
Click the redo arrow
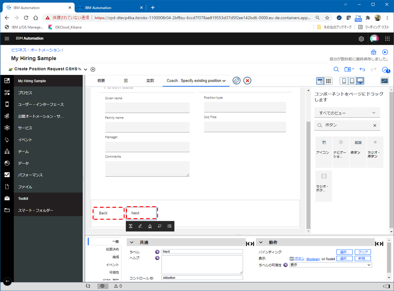pyautogui.click(x=373, y=70)
